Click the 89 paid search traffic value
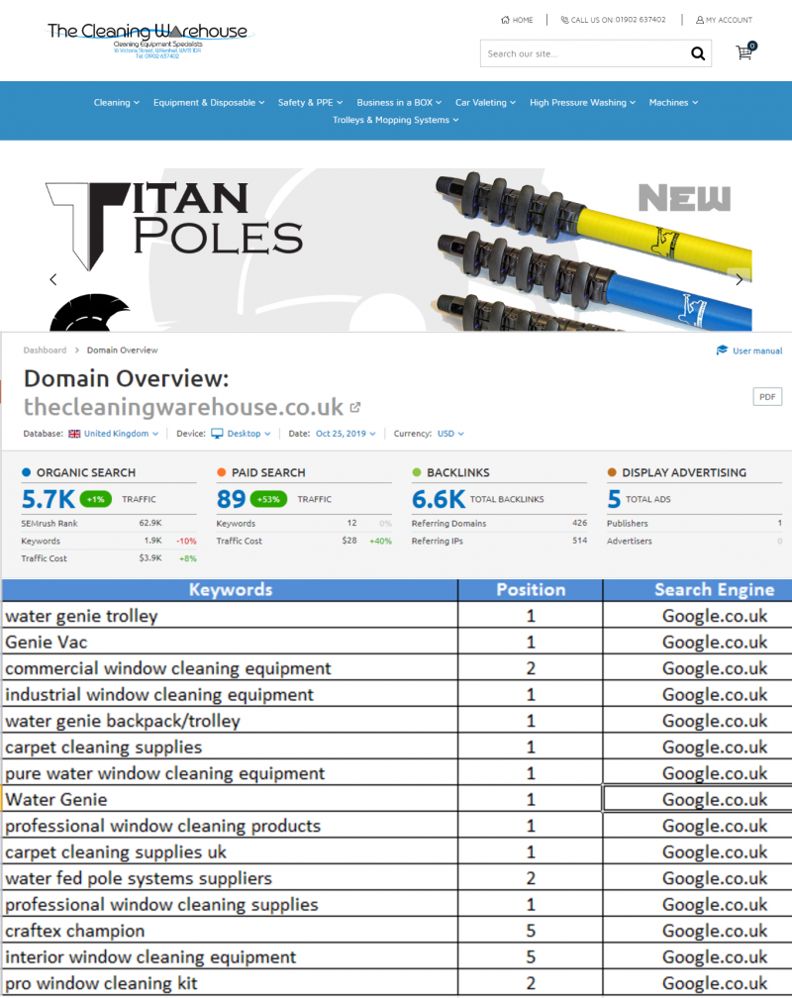This screenshot has height=998, width=792. click(231, 499)
